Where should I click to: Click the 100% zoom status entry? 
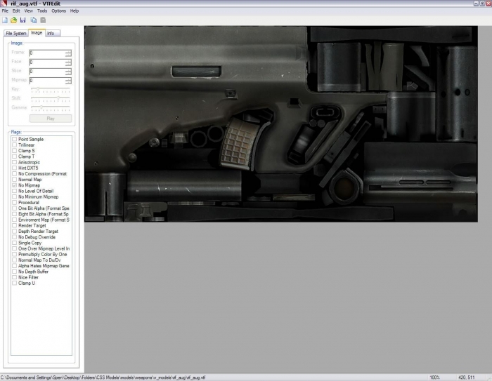(434, 377)
